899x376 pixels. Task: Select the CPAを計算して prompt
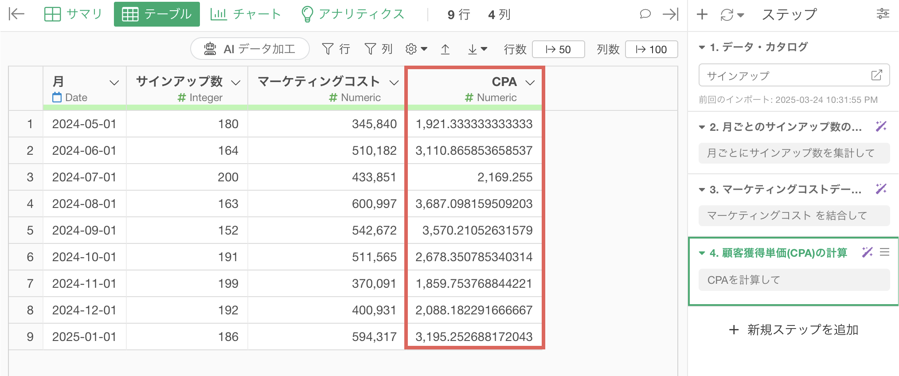click(794, 280)
